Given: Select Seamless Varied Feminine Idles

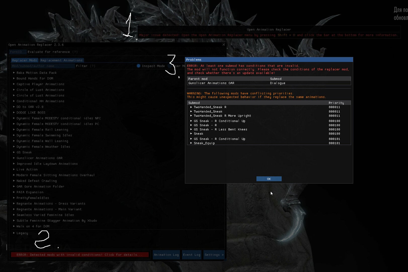Looking at the screenshot, I should click(45, 215).
